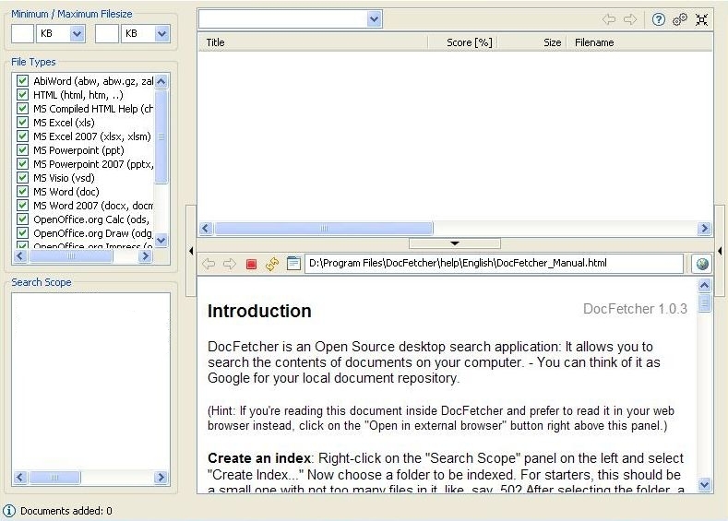The image size is (728, 521).
Task: Uncheck the AbiWord file type
Action: tap(23, 81)
